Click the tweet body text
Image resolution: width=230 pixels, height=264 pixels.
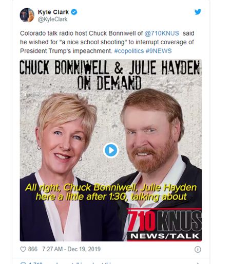click(107, 42)
